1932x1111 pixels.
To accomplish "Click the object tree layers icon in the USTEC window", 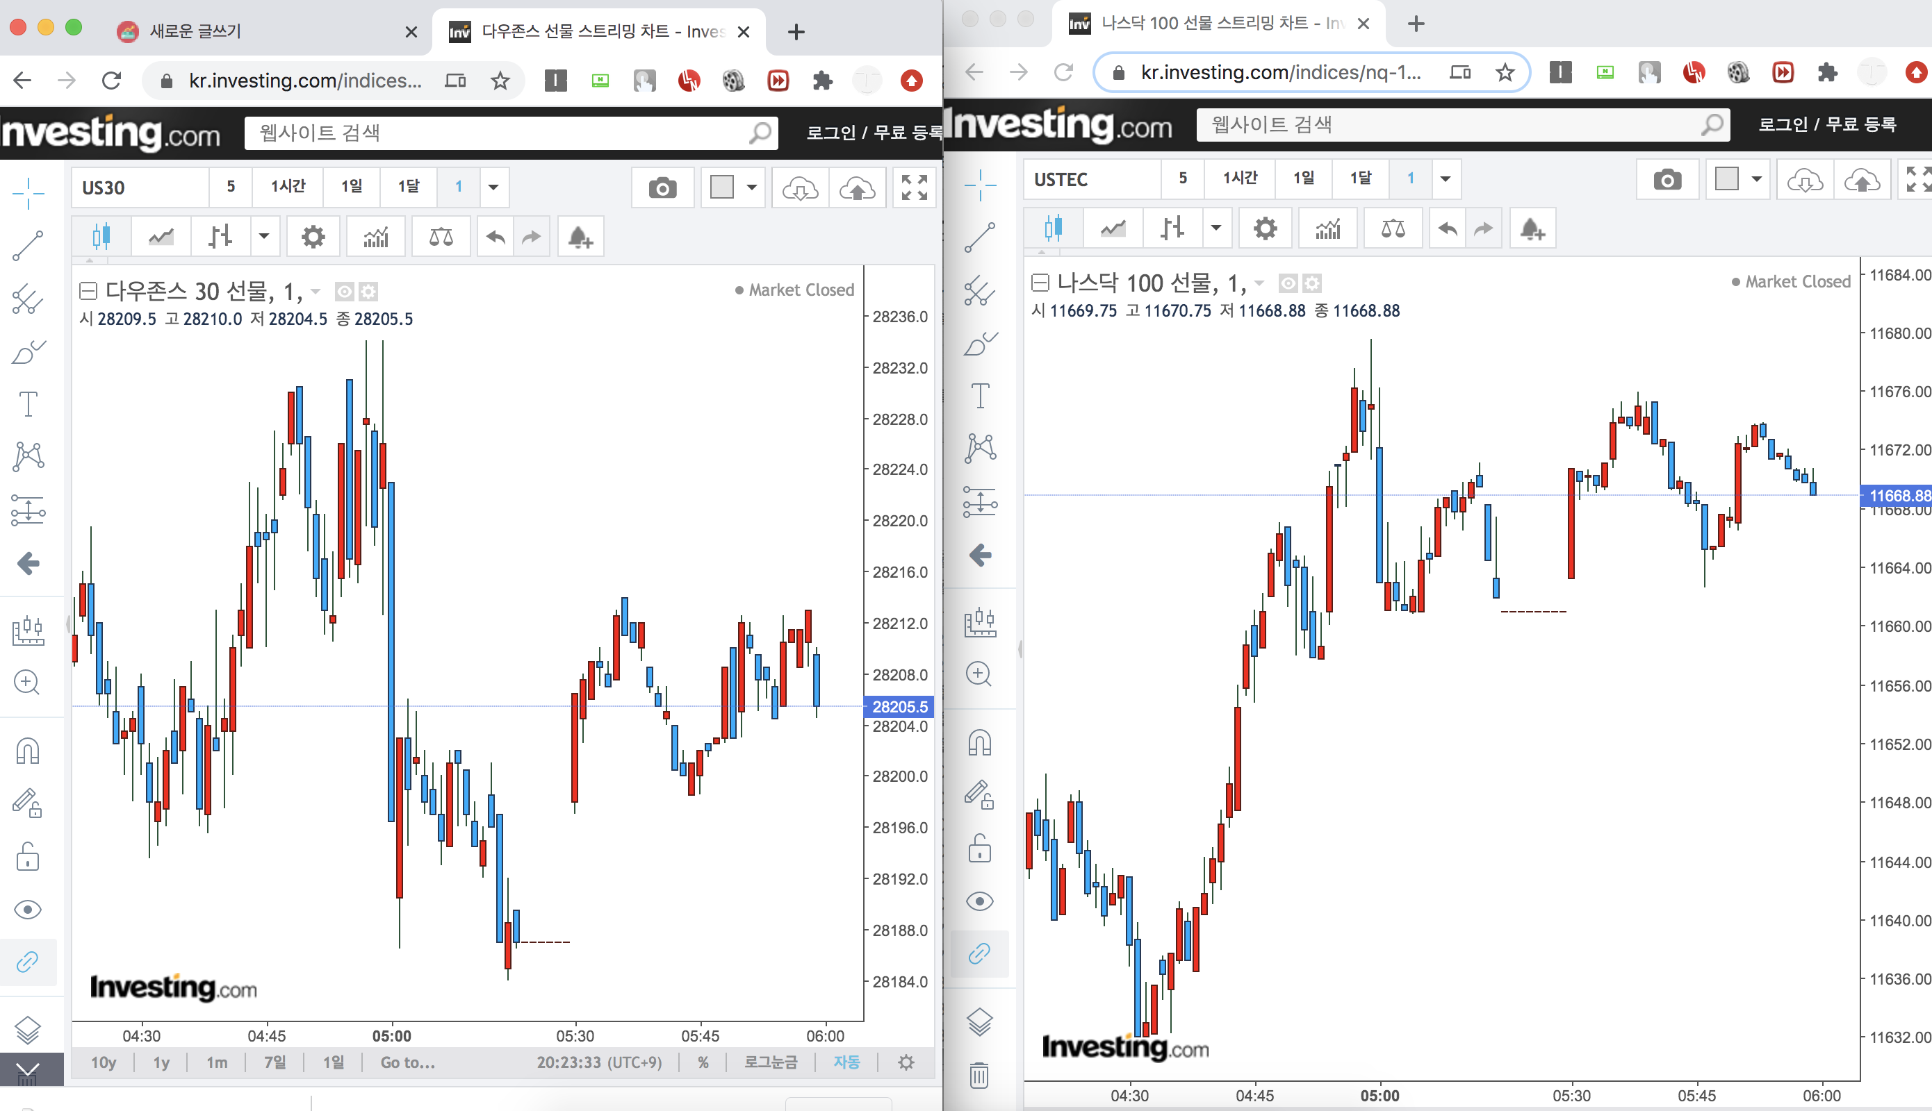I will [x=980, y=1021].
